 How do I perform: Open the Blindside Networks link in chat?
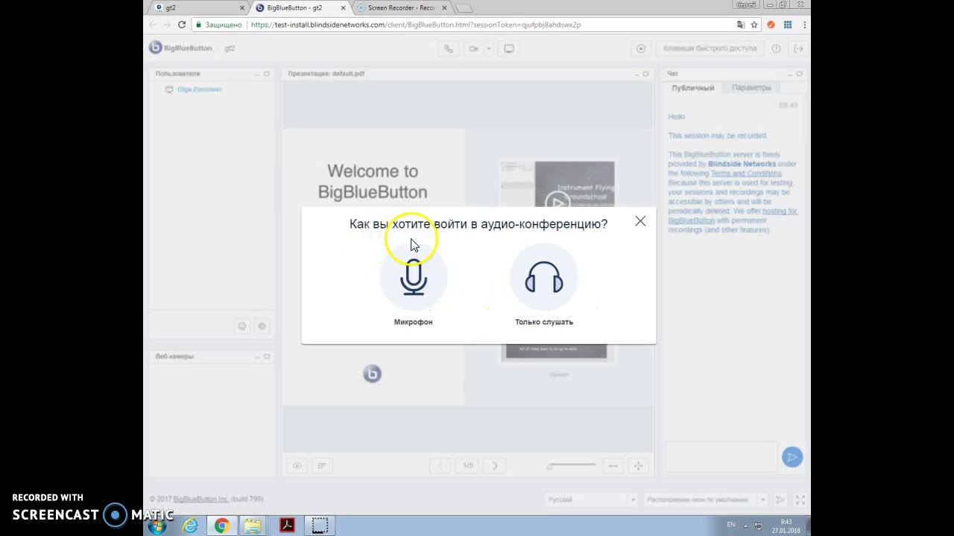742,164
